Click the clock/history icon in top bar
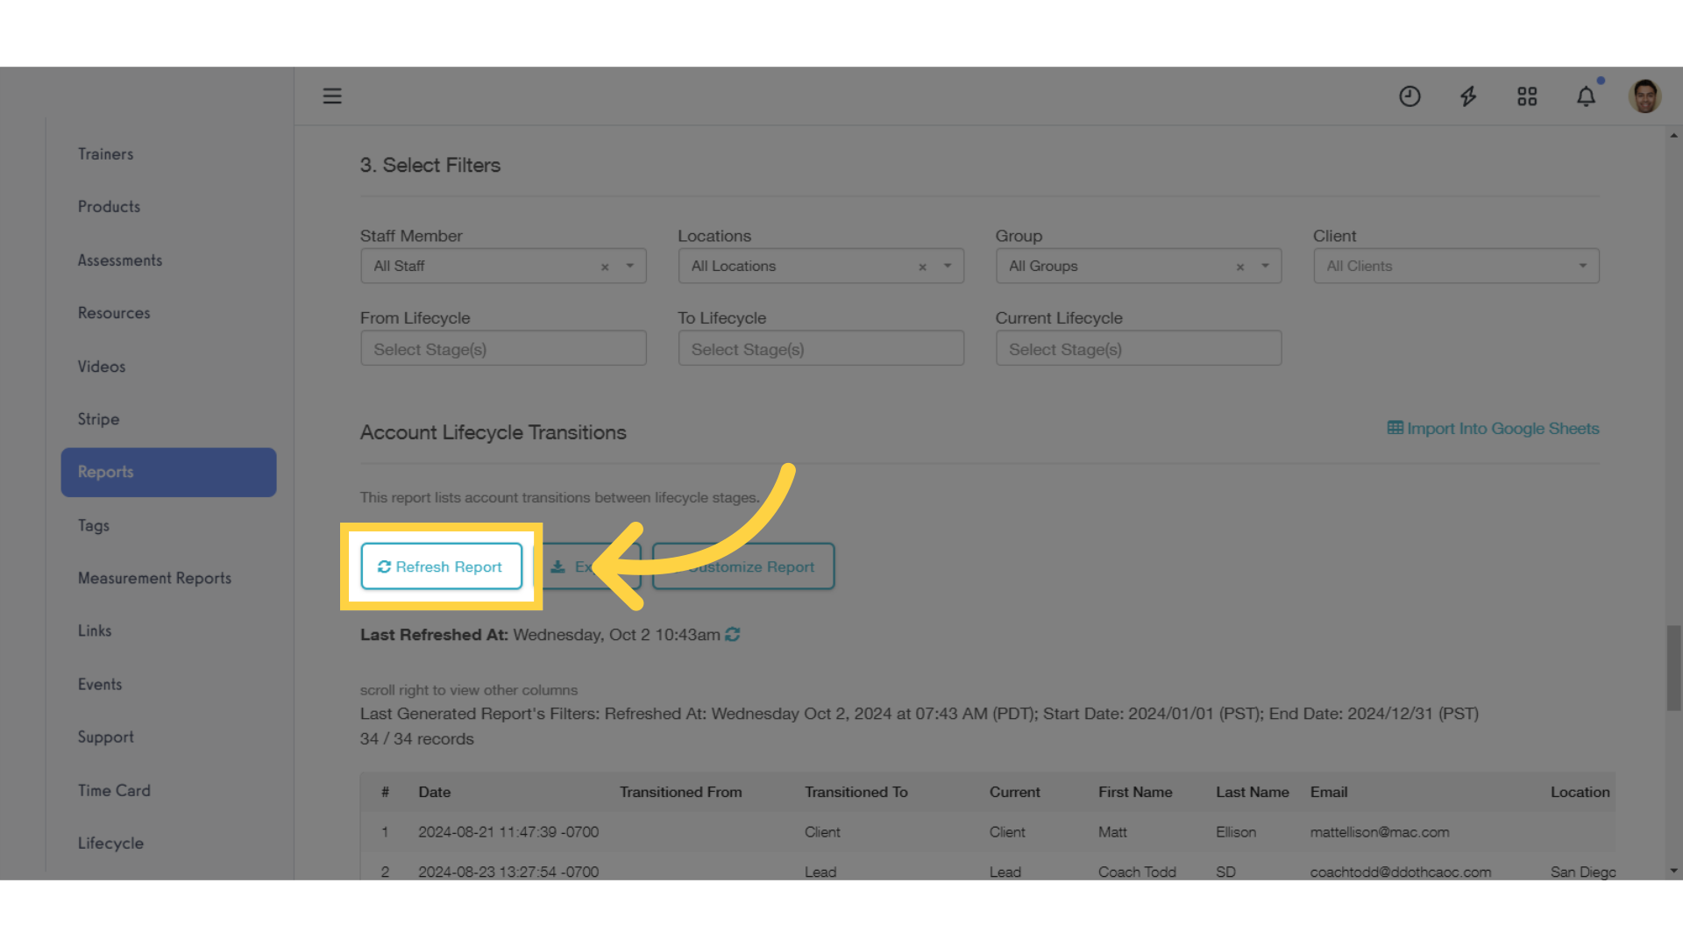The image size is (1683, 947). tap(1409, 96)
